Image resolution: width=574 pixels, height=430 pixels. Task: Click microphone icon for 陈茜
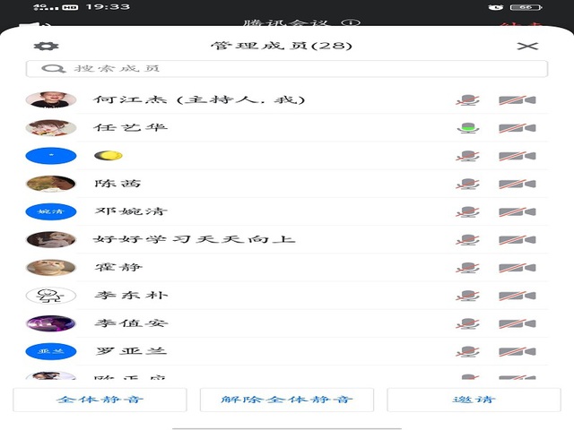pyautogui.click(x=466, y=185)
